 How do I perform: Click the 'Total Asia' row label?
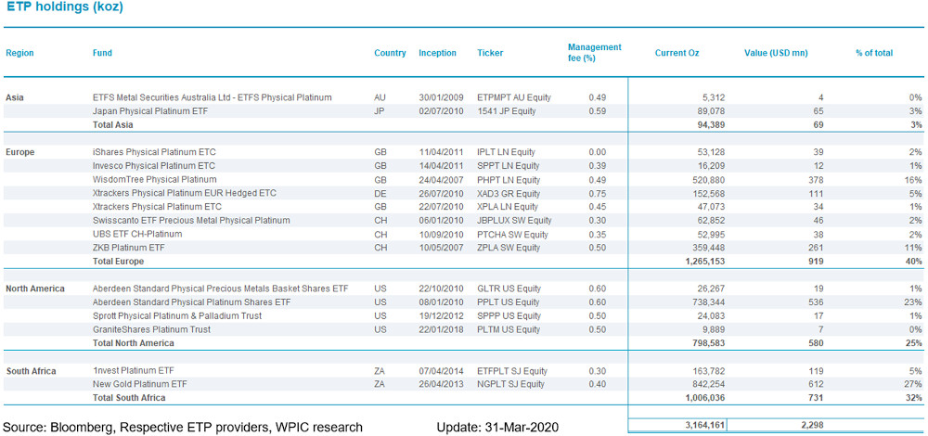(113, 125)
